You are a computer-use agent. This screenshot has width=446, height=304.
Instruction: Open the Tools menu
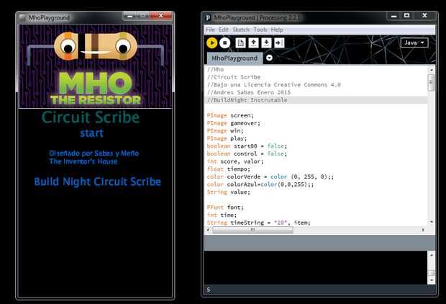[260, 30]
